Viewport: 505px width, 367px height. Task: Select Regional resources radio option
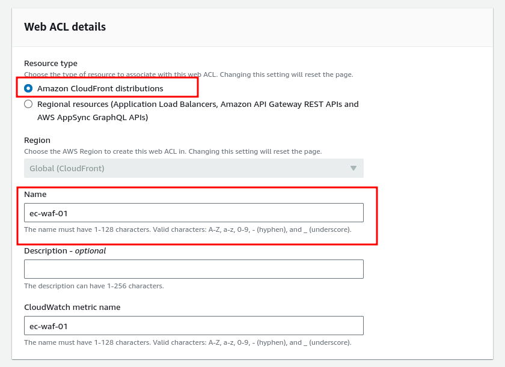pyautogui.click(x=28, y=105)
